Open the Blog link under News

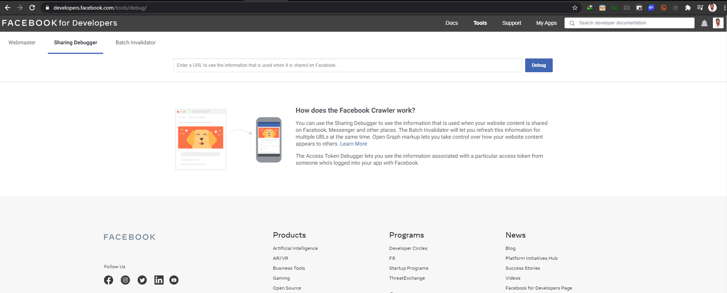pos(511,248)
